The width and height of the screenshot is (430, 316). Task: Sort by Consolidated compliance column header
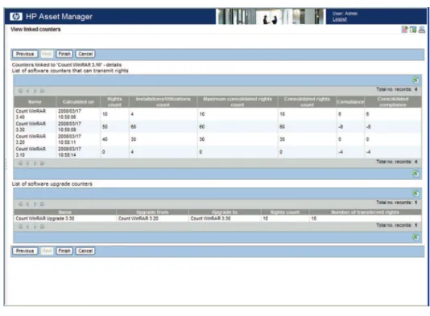tap(393, 102)
